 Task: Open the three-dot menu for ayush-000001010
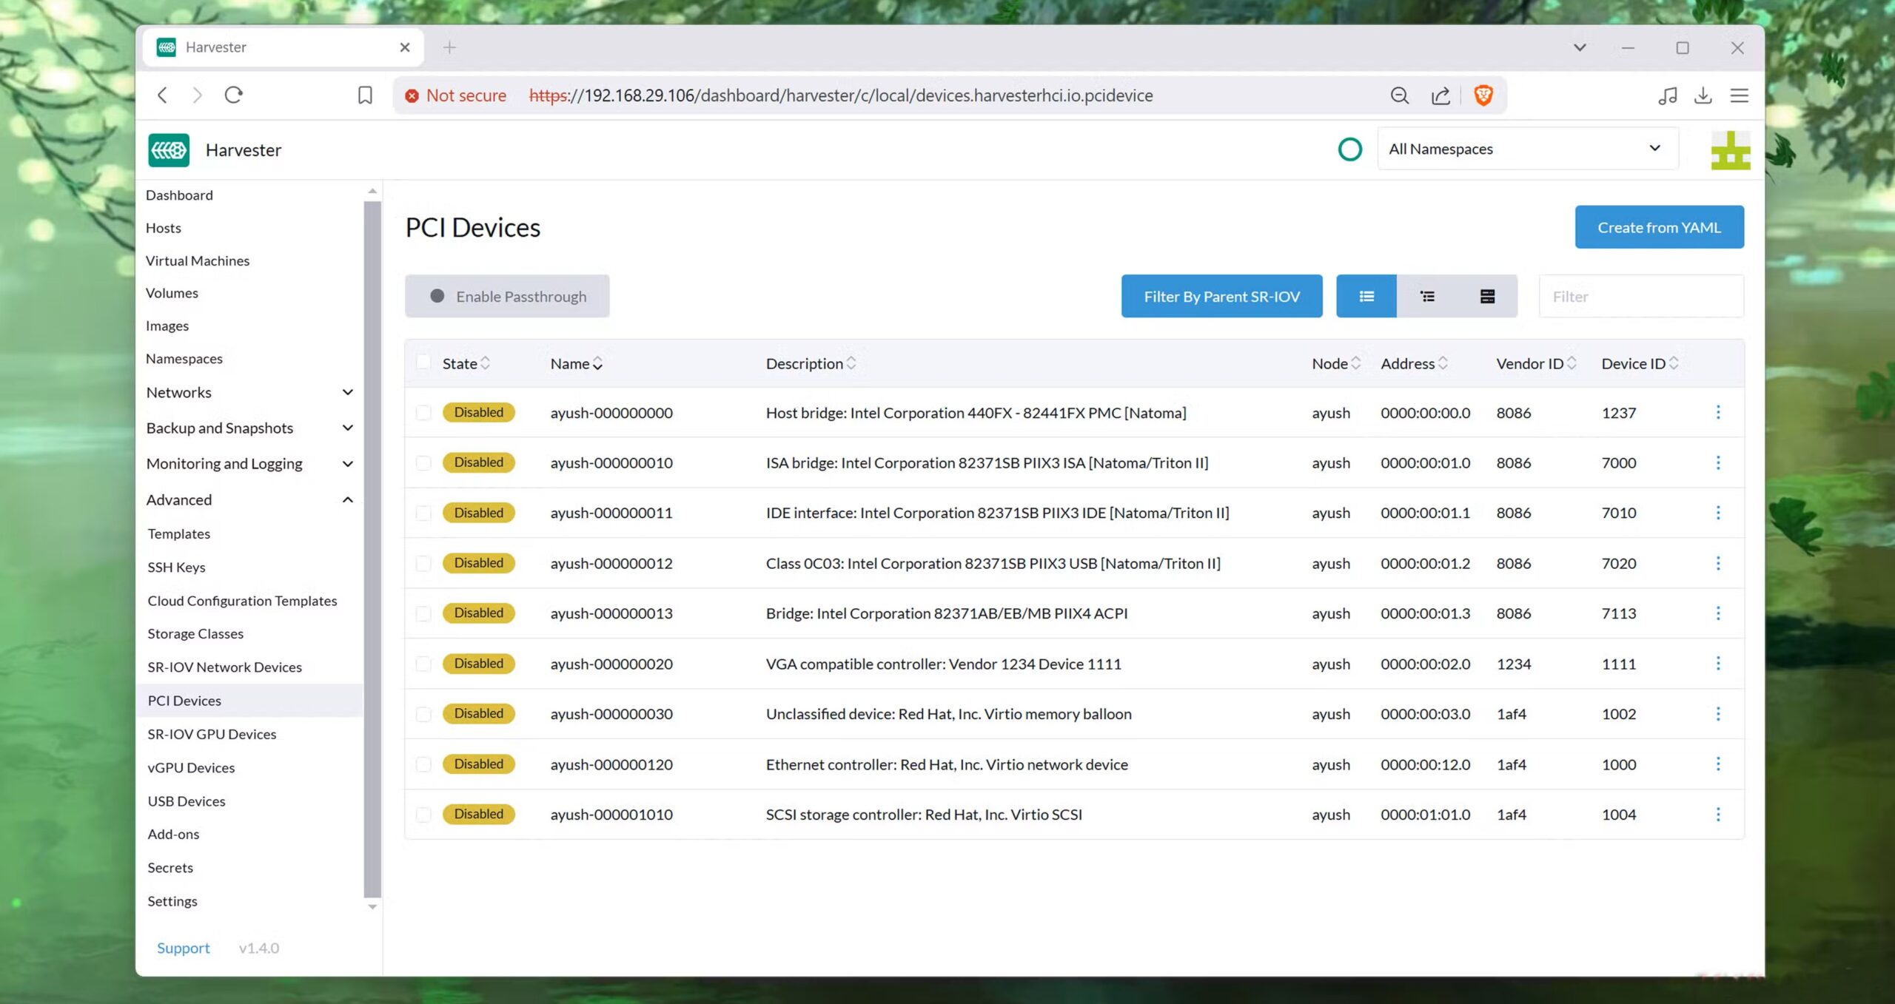click(1717, 814)
